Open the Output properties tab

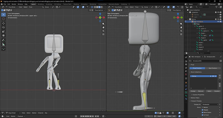186,65
